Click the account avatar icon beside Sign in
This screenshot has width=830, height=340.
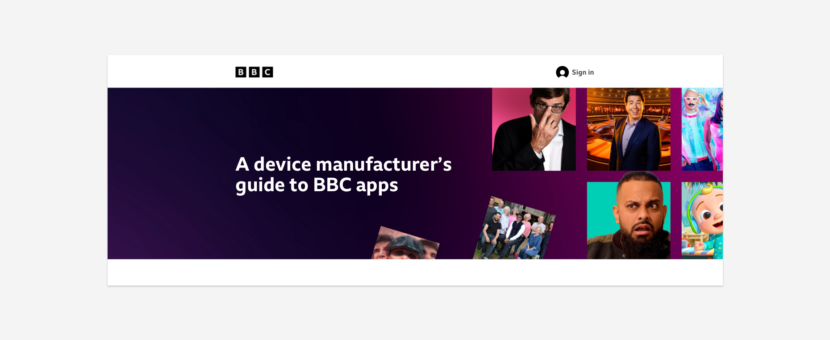[562, 72]
